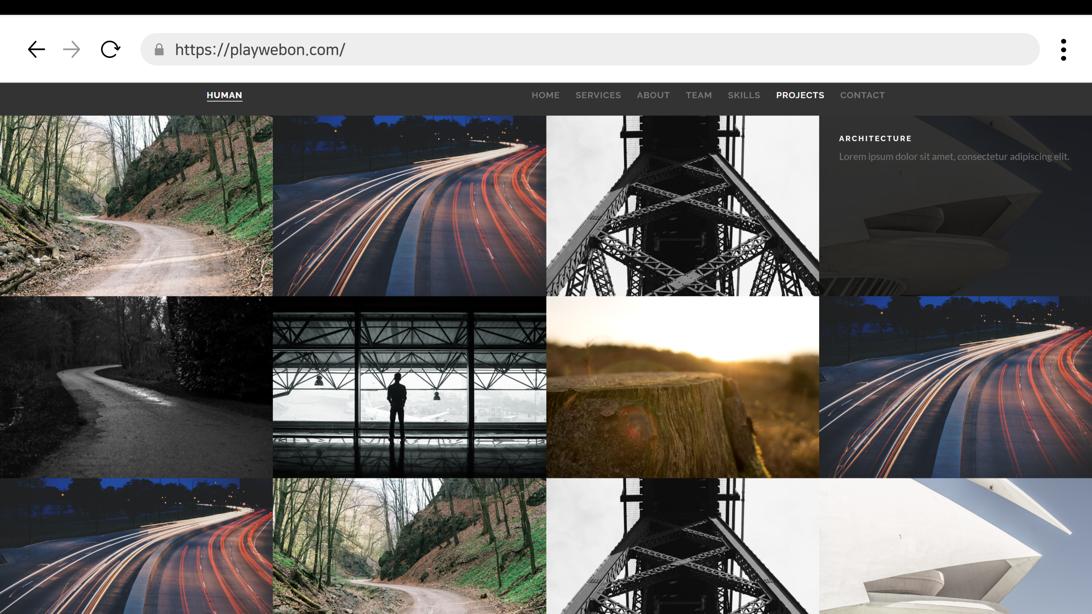Open the dark monochrome winding path photo
1092x614 pixels.
[x=136, y=387]
